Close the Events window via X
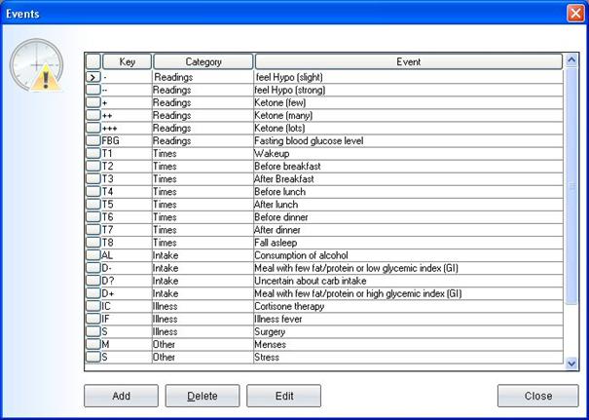The height and width of the screenshot is (420, 589). (x=574, y=14)
